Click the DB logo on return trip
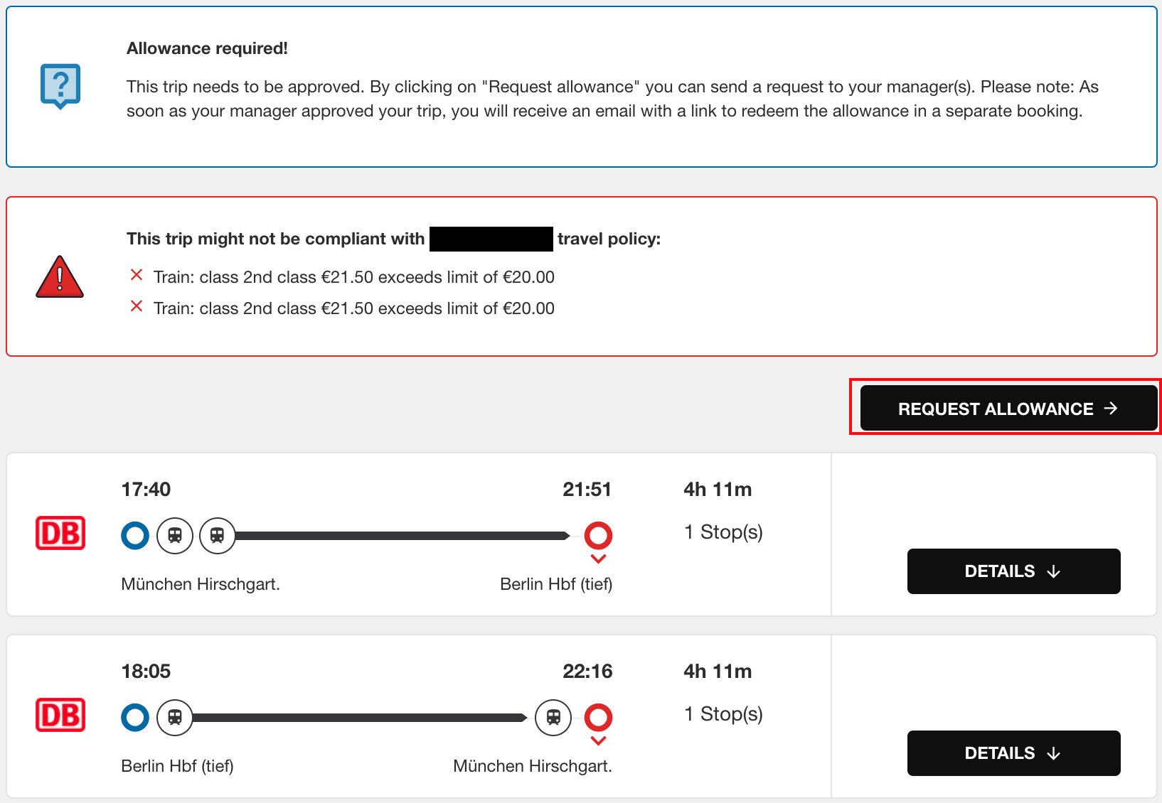 click(60, 715)
